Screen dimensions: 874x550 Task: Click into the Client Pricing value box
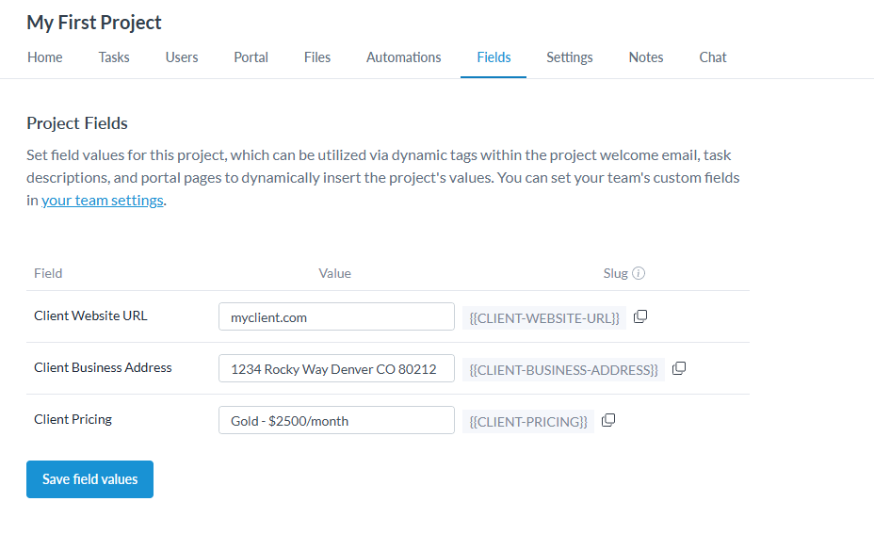pyautogui.click(x=336, y=421)
